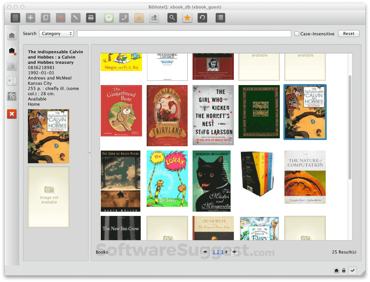The width and height of the screenshot is (370, 282).
Task: Click the padlock status bar icon
Action: (344, 271)
